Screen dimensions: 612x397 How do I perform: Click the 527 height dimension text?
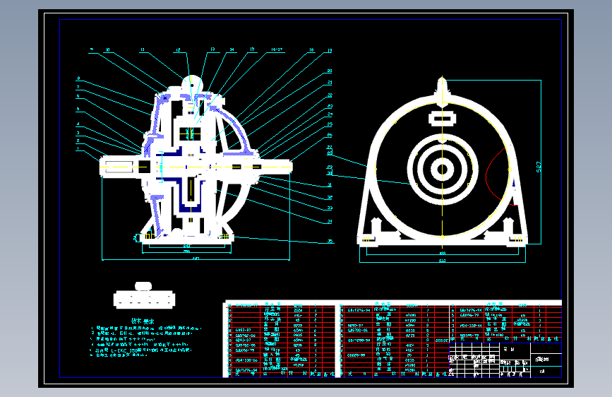(539, 167)
